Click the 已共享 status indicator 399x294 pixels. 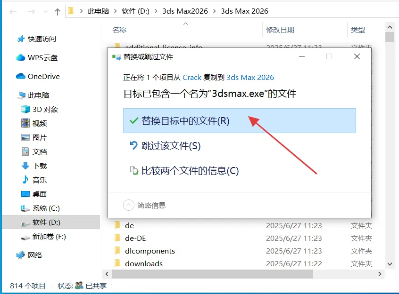(x=91, y=286)
